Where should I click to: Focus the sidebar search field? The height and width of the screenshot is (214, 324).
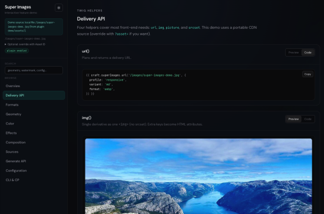point(34,70)
